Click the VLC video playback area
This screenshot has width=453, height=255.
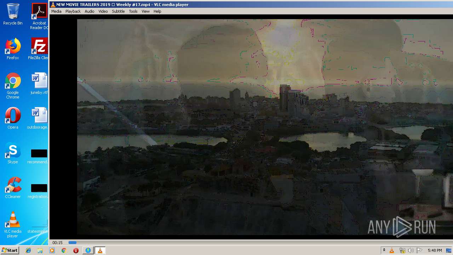click(x=251, y=127)
